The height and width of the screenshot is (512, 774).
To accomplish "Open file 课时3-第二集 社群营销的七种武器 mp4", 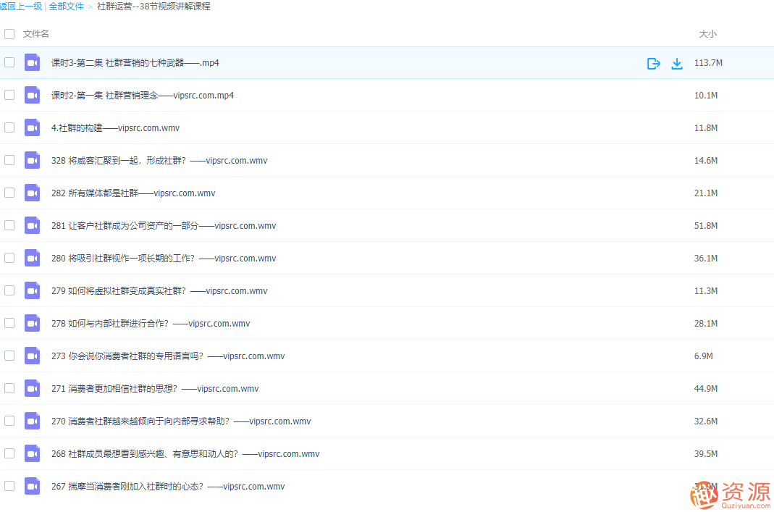I will (135, 63).
